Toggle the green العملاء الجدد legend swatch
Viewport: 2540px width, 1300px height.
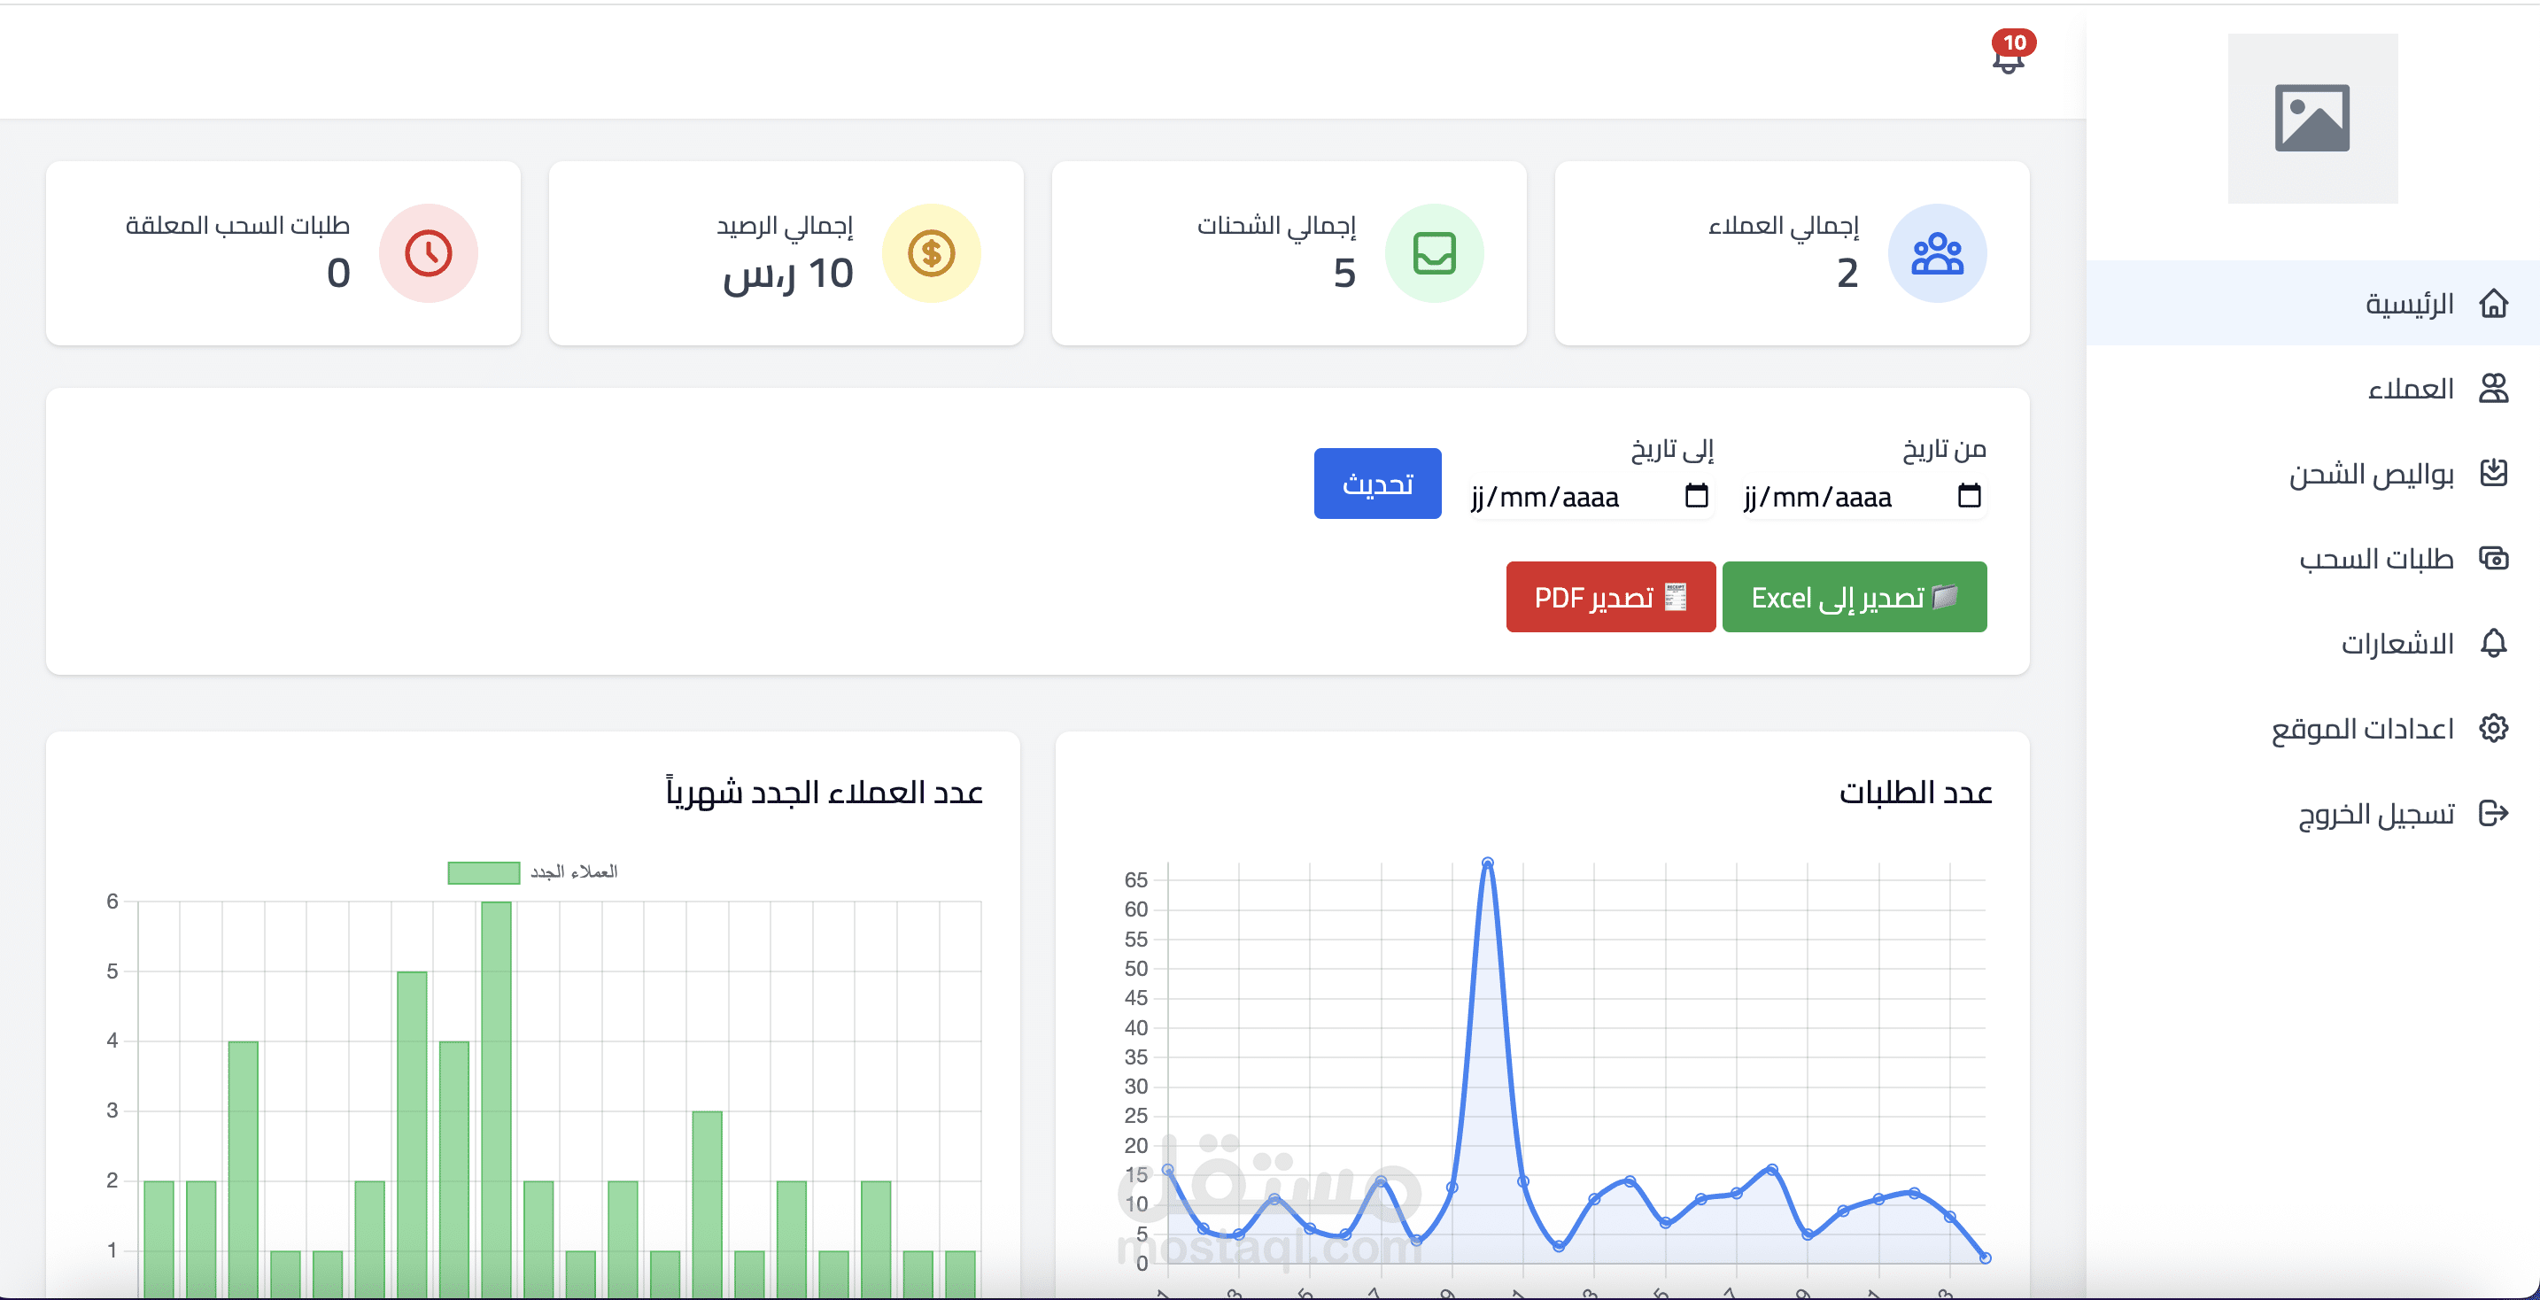484,872
